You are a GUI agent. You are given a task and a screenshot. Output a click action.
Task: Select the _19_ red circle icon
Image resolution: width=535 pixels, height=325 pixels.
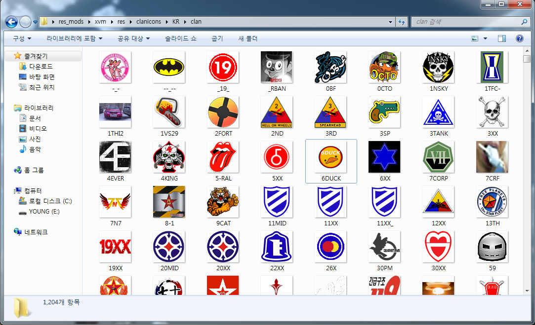[223, 67]
